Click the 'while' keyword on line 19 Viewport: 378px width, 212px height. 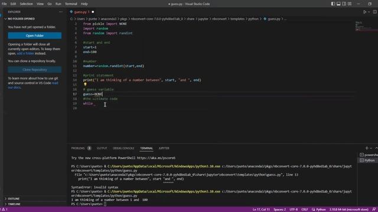pos(88,104)
